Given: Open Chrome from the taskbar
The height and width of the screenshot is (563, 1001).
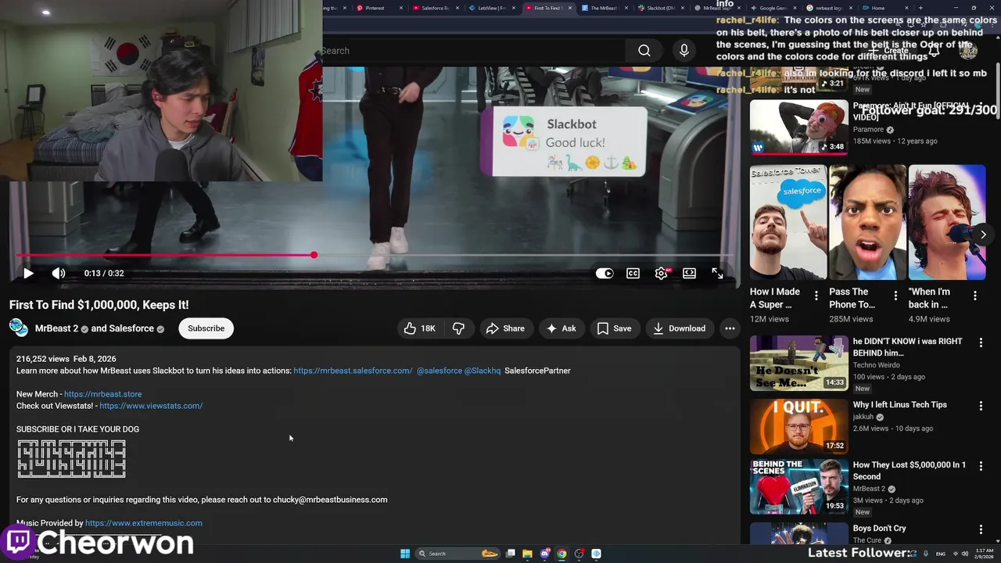Looking at the screenshot, I should [561, 554].
